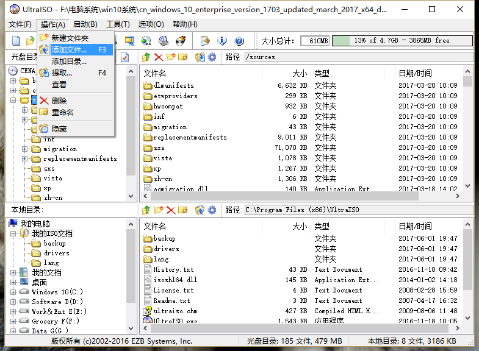The image size is (479, 351).
Task: Open the 工具(T) menu
Action: 117,24
